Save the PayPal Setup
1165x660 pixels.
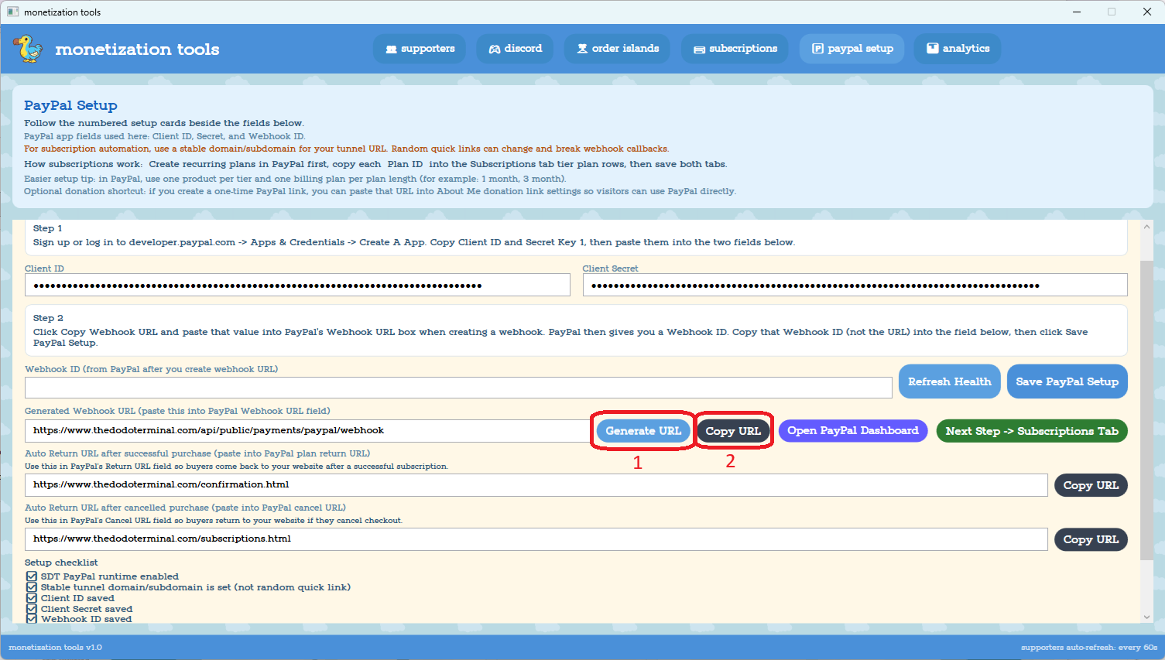(x=1067, y=381)
